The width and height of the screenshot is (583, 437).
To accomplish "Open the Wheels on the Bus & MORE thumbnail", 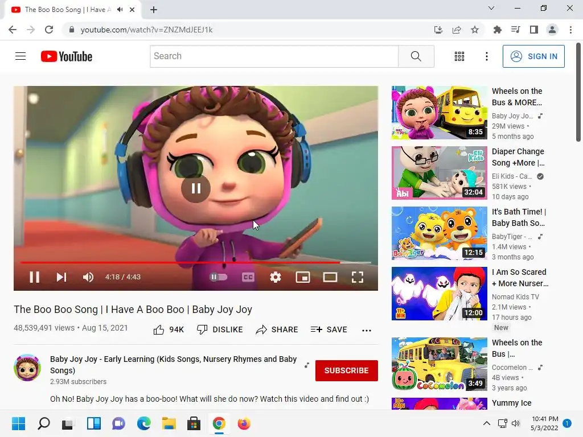I will pos(439,113).
